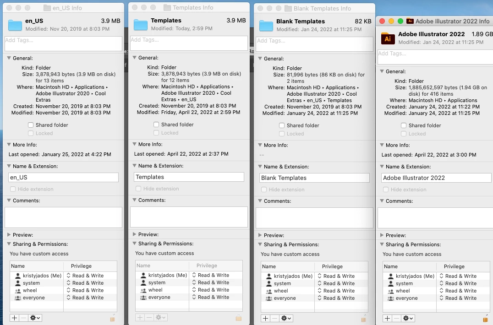Screen dimensions: 493x325
Task: Click the lock icon in en_US Info window
Action: (x=113, y=318)
